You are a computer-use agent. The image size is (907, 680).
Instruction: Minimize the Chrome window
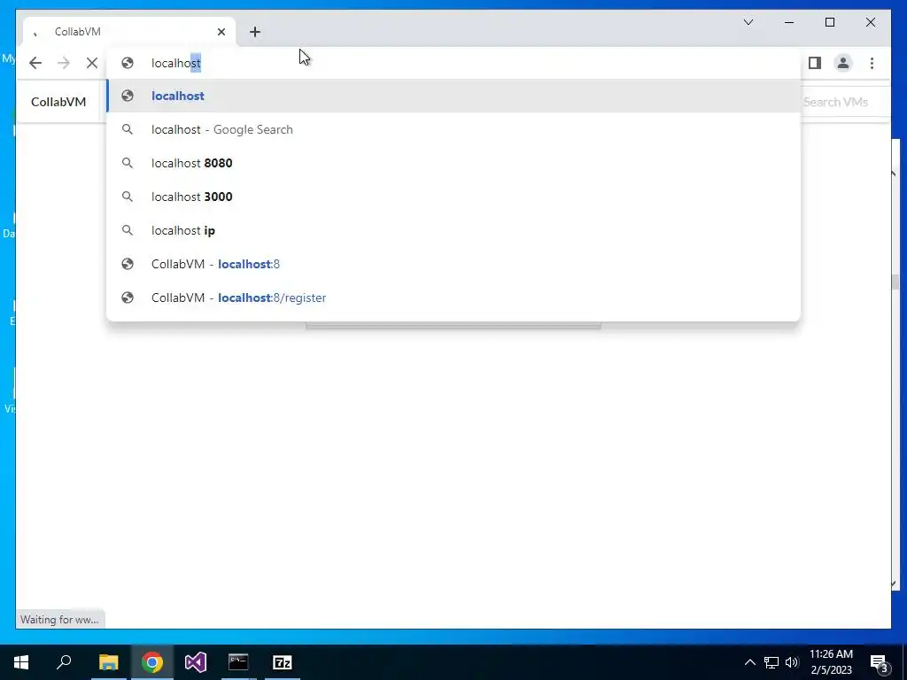789,22
